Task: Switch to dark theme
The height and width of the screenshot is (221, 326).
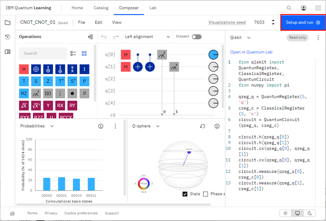Action: click(310, 213)
